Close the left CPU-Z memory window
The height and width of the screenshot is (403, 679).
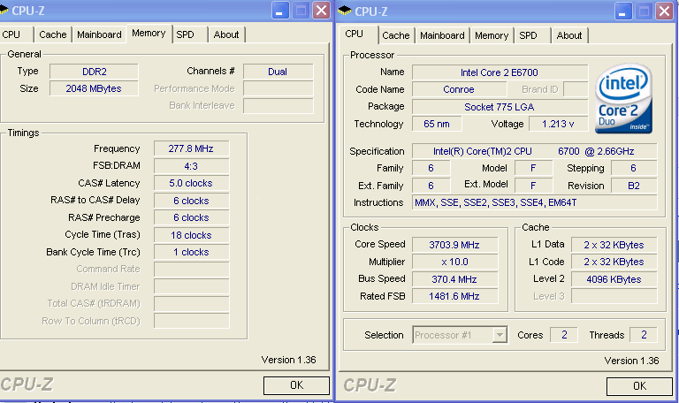click(321, 11)
